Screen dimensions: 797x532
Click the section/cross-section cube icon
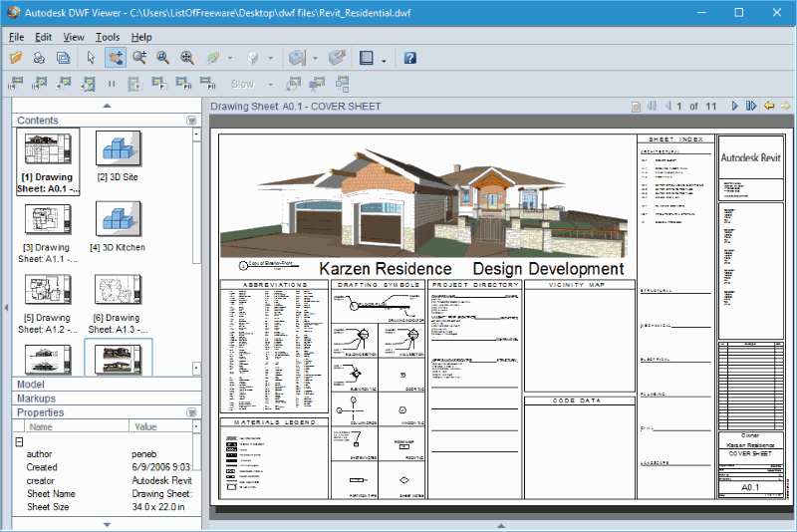(x=297, y=58)
